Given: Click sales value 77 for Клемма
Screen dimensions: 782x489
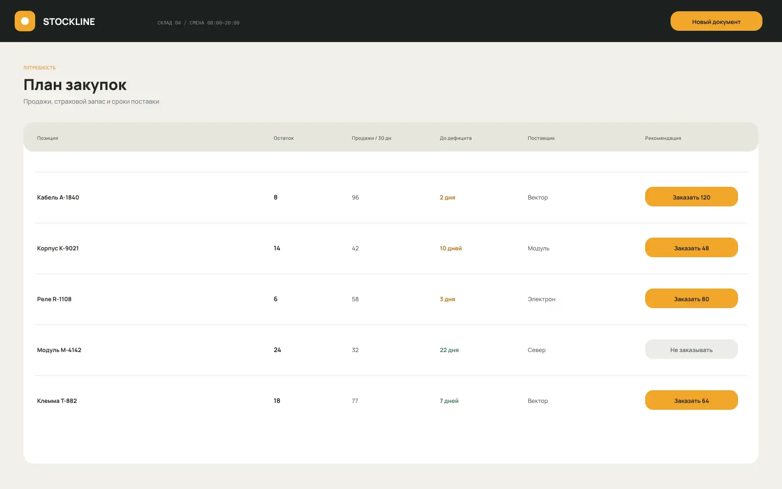Looking at the screenshot, I should [x=355, y=401].
